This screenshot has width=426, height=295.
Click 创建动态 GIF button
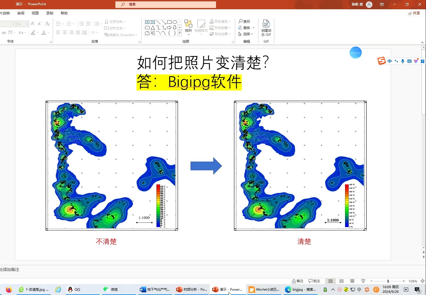(266, 28)
